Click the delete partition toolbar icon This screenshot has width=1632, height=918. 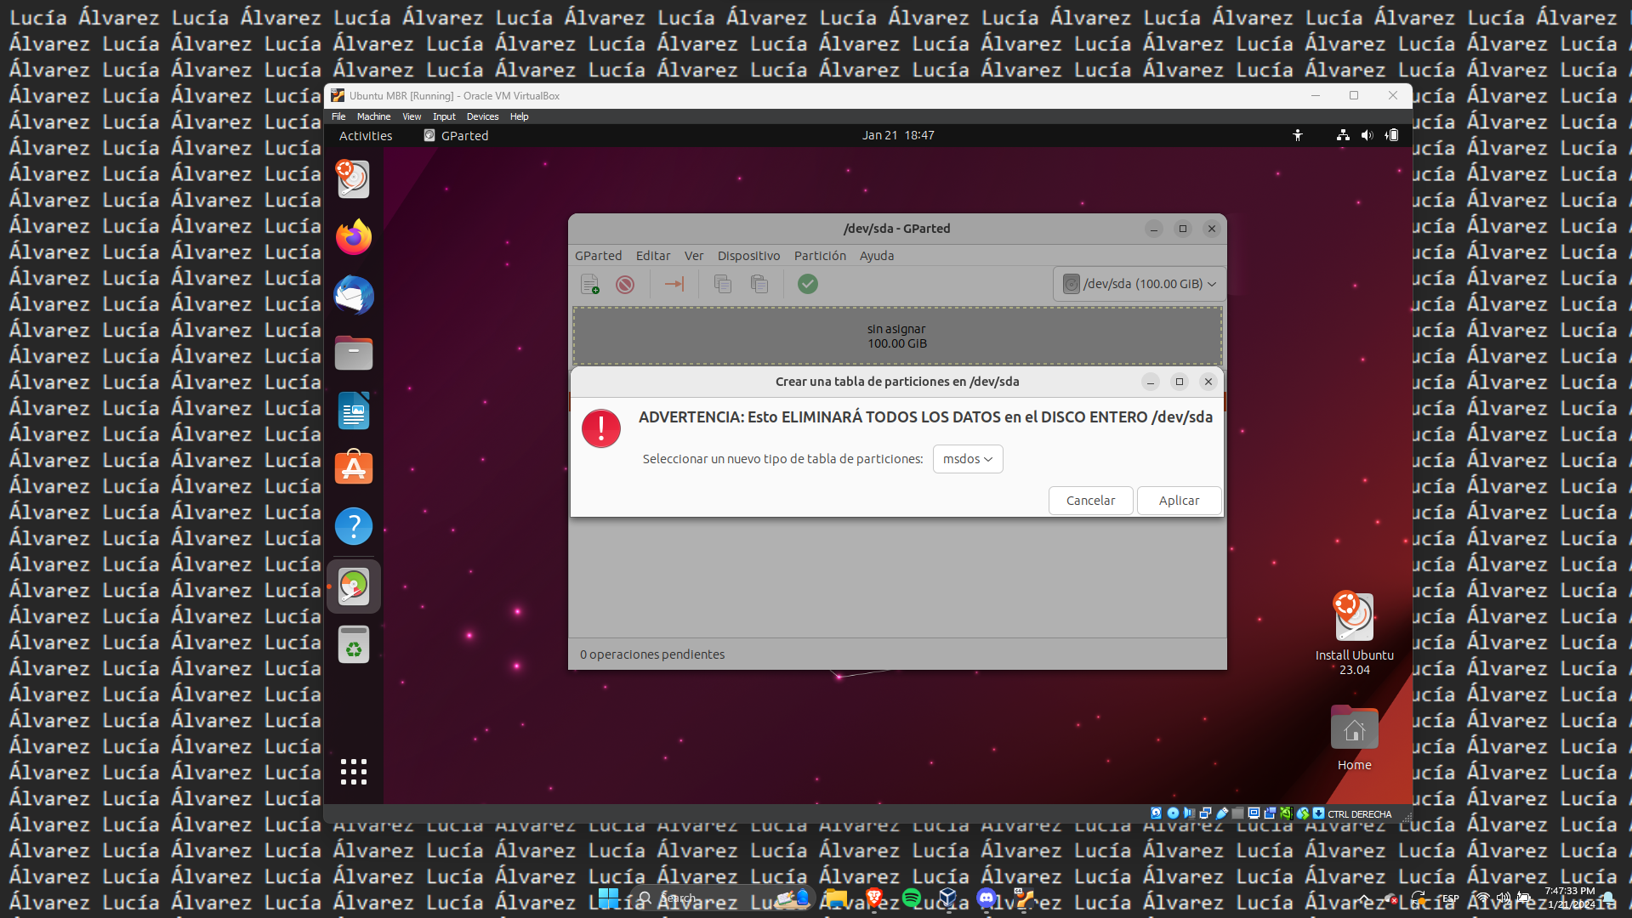click(625, 284)
